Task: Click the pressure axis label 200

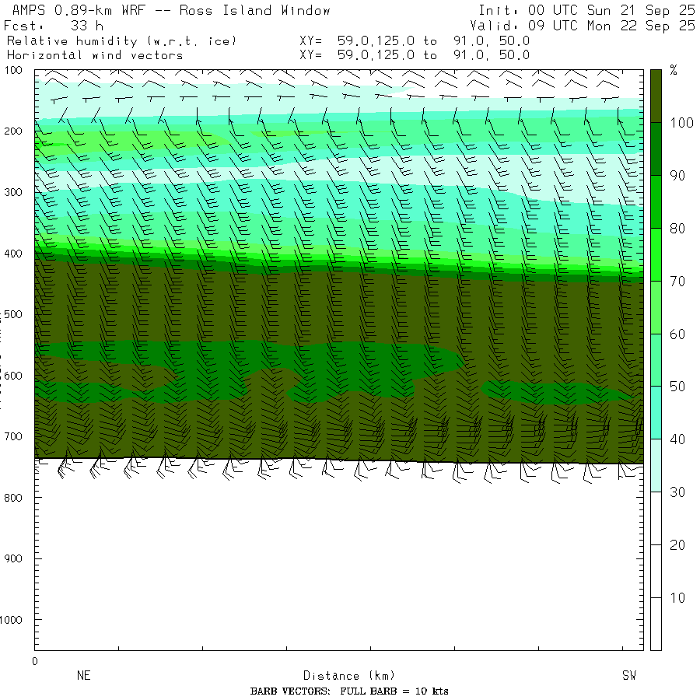Action: 13,131
